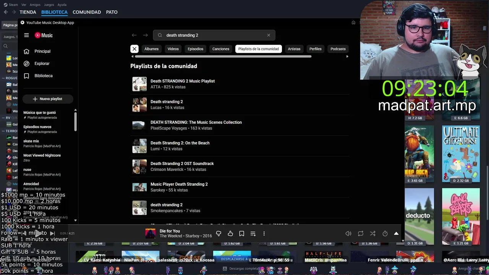Add Die for You to a playlist
This screenshot has height=275, width=489.
coord(253,233)
